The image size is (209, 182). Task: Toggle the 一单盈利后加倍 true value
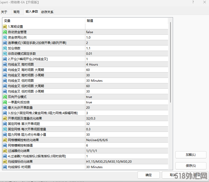tap(126, 102)
